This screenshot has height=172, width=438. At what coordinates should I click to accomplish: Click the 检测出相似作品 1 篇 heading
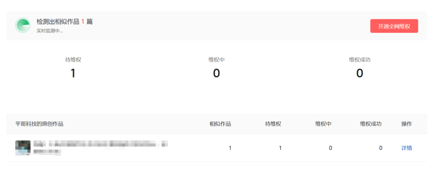coord(65,22)
